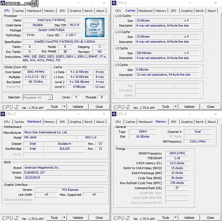Viewport: 222px width, 221px height.
Task: Click Tools button in top-left window
Action: [54, 106]
